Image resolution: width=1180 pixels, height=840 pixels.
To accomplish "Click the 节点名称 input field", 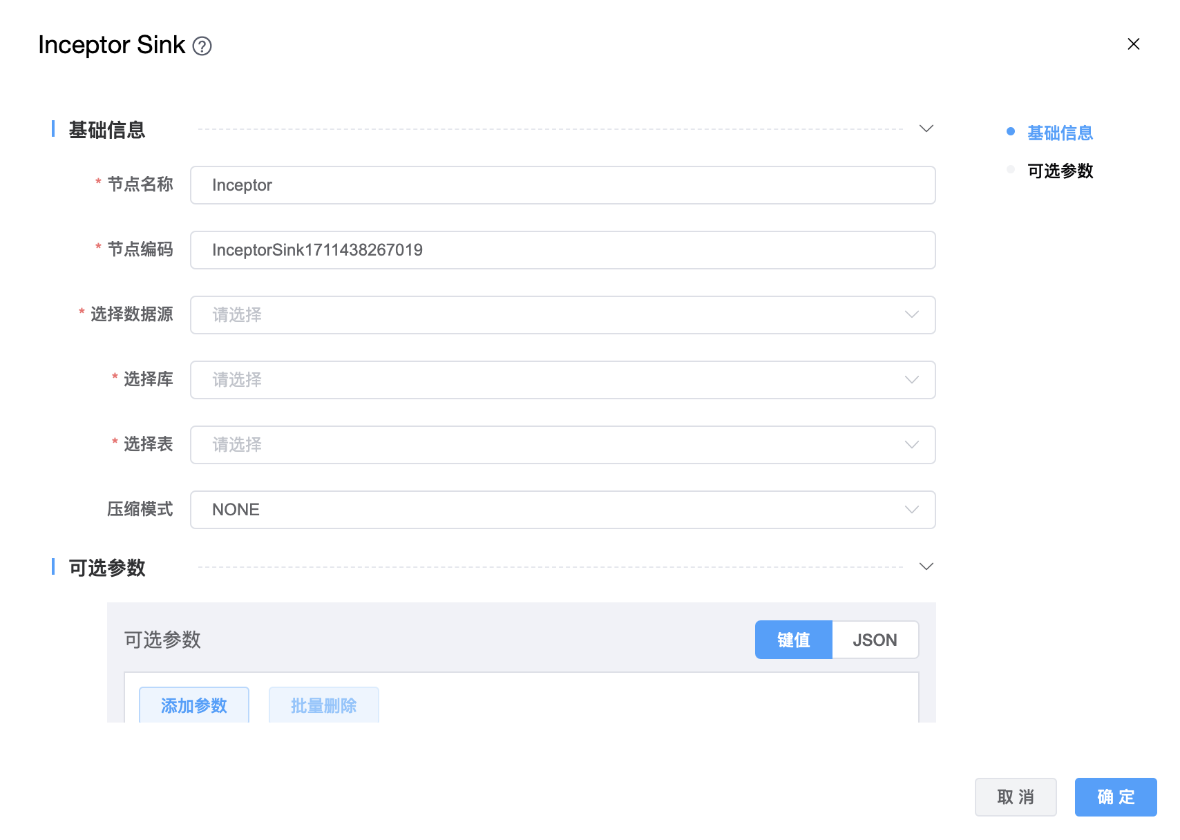I will (x=562, y=185).
